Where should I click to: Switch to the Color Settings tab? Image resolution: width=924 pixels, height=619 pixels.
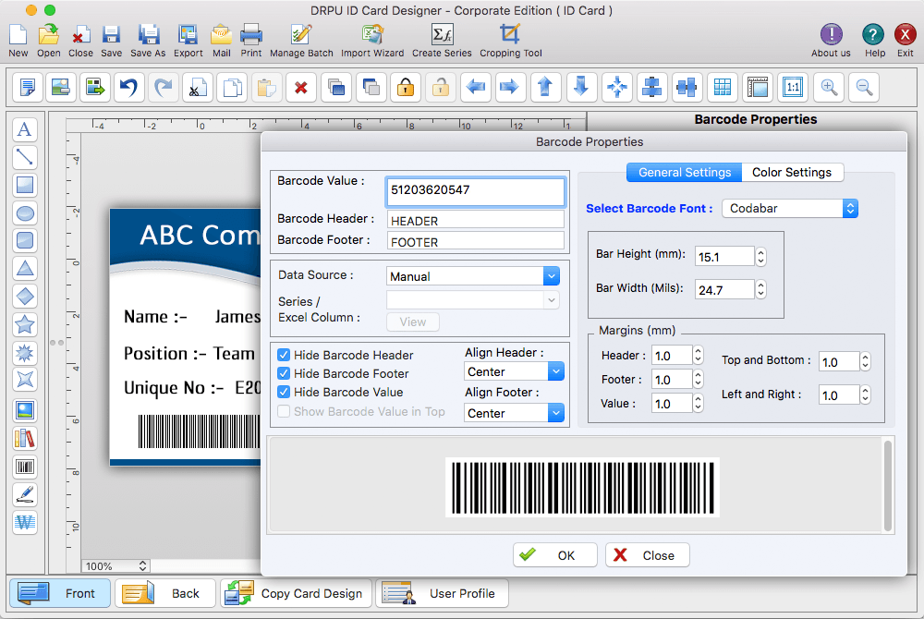pyautogui.click(x=792, y=173)
